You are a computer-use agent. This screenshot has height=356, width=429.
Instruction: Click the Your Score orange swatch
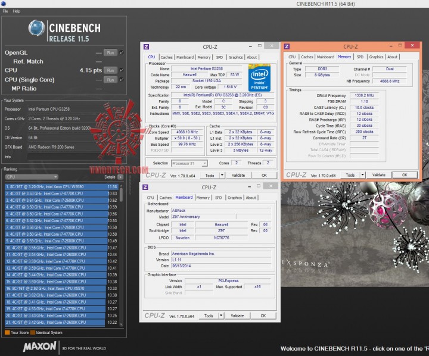[x=7, y=333]
